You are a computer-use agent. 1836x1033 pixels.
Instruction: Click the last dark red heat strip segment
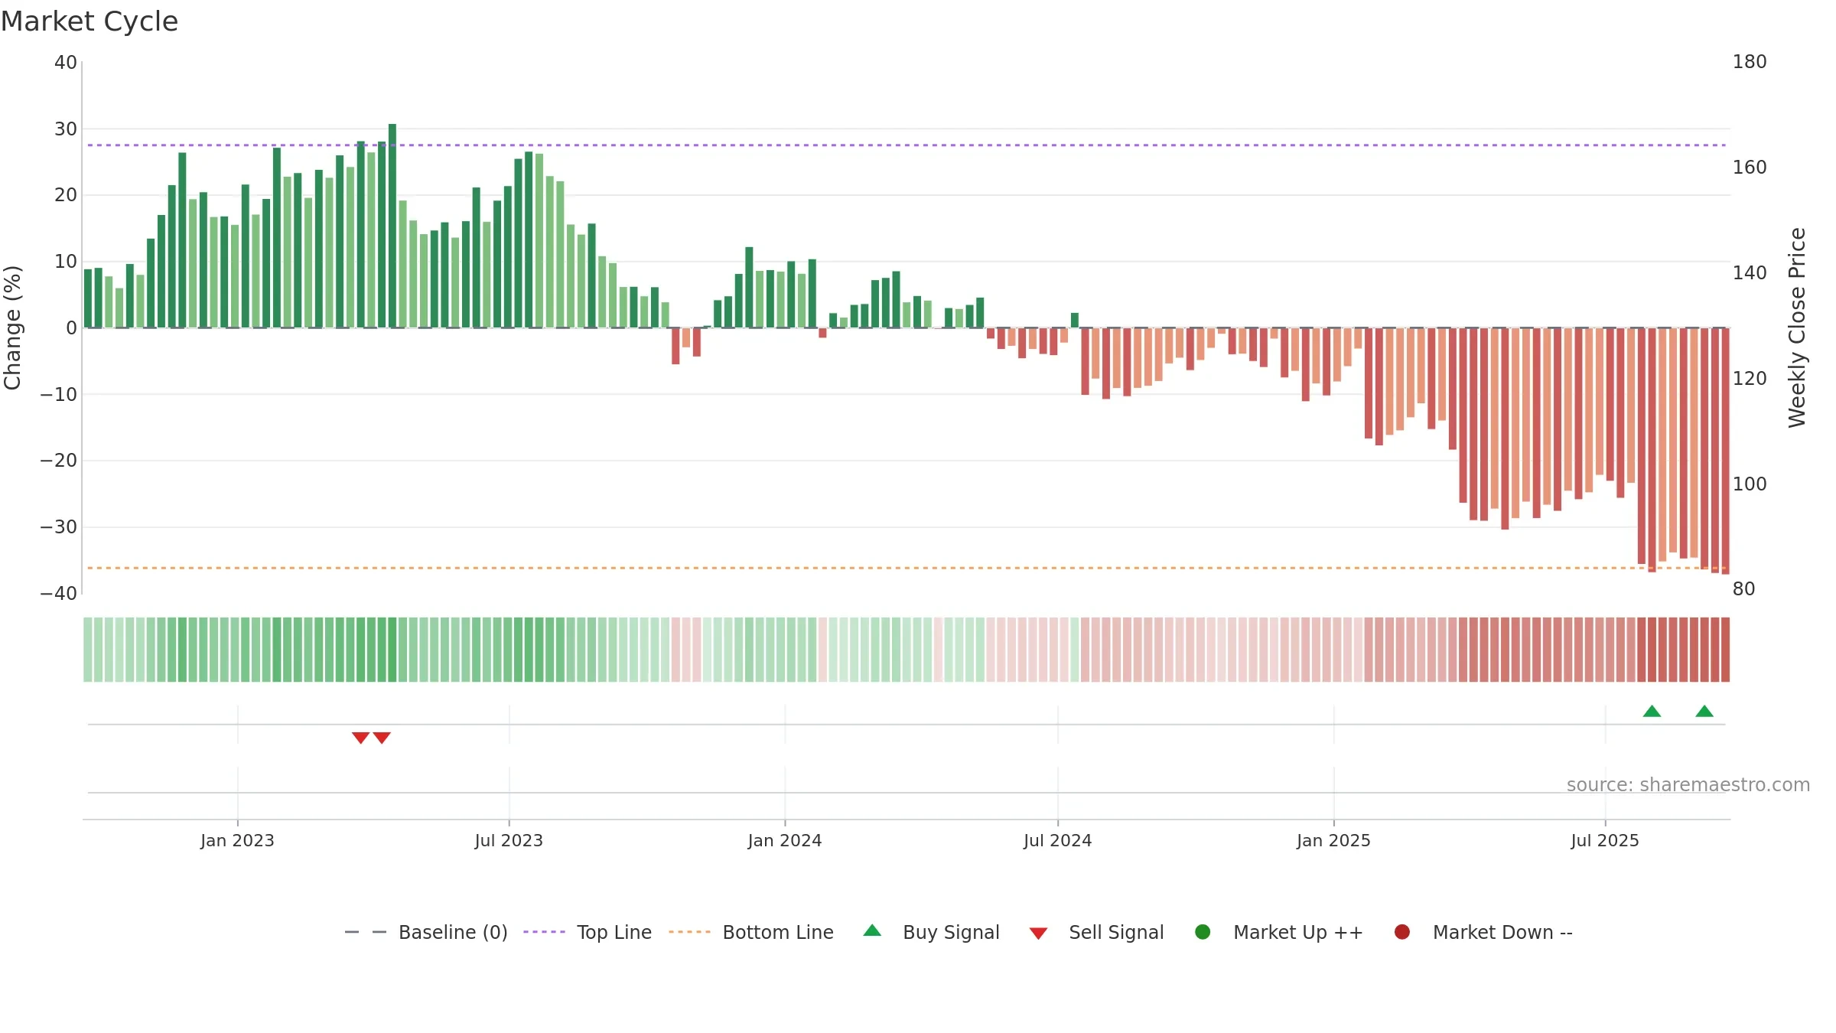(1725, 650)
